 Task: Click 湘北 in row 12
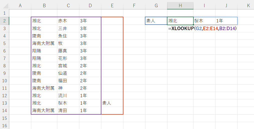pyautogui.click(x=37, y=95)
